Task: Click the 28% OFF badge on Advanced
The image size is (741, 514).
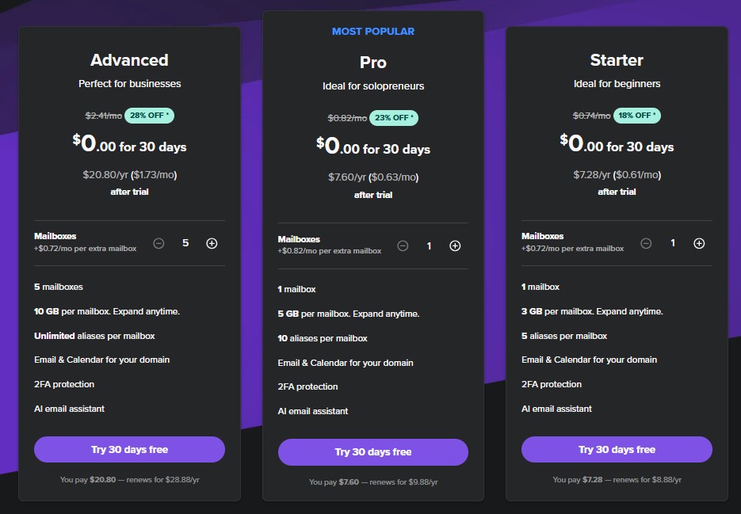Action: [150, 116]
